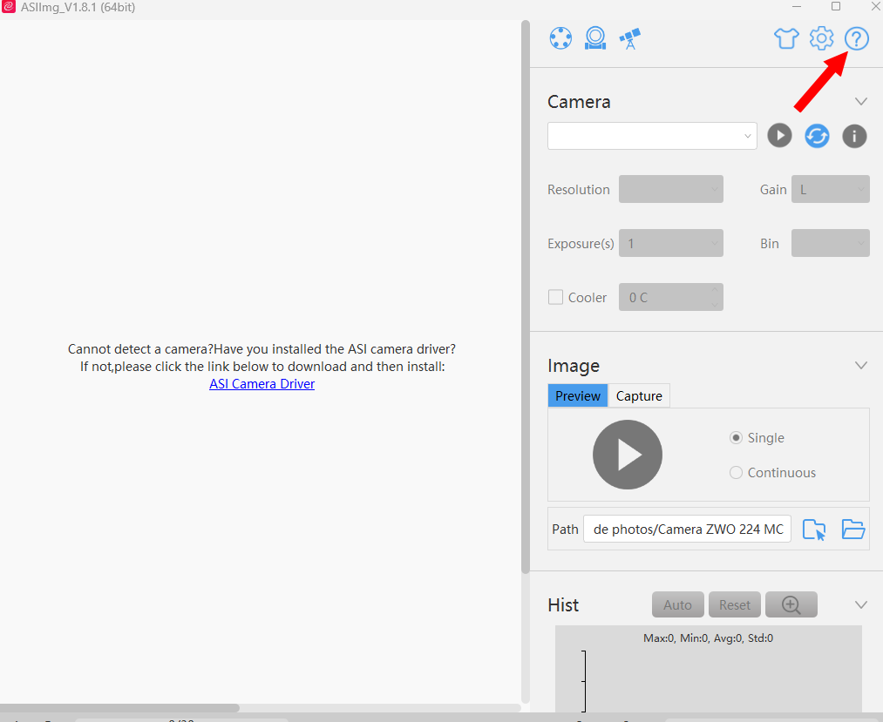The image size is (883, 722).
Task: Switch to the Capture tab
Action: [x=639, y=396]
